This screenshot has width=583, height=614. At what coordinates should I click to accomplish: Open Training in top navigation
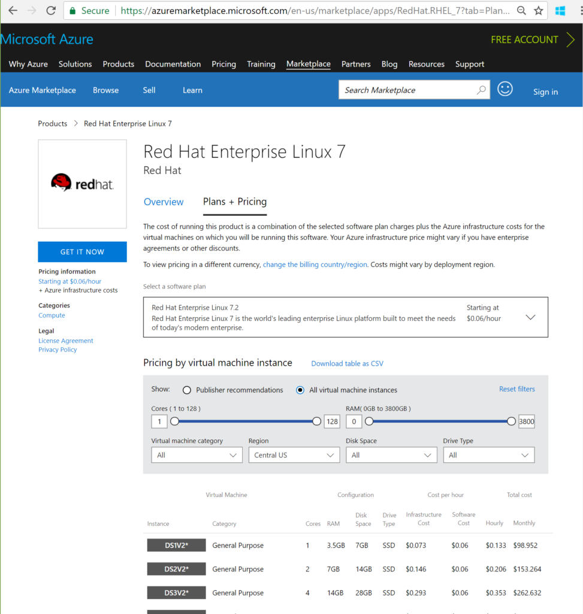click(x=261, y=64)
